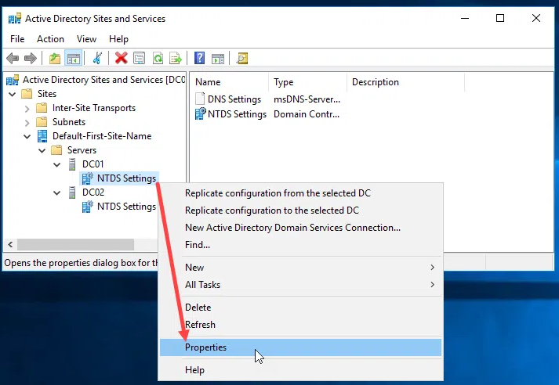Maximize the Active Directory Sites and Services window
The image size is (559, 385).
[500, 18]
